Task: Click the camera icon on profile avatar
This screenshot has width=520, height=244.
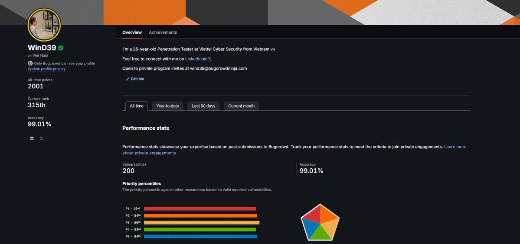Action: tap(44, 34)
